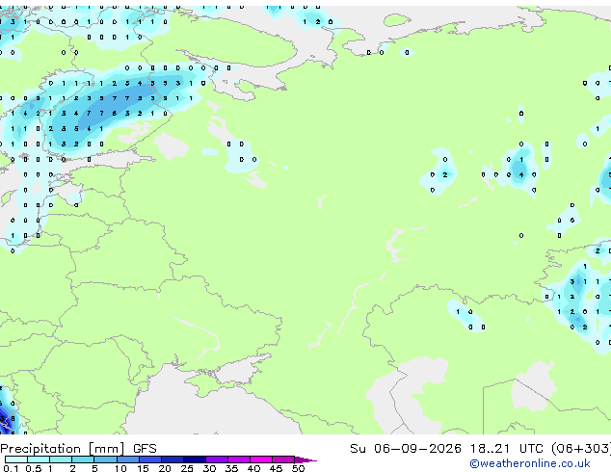Pick the 10–15 mm legend color swatch
Viewport: 611px width, 472px height.
click(127, 459)
